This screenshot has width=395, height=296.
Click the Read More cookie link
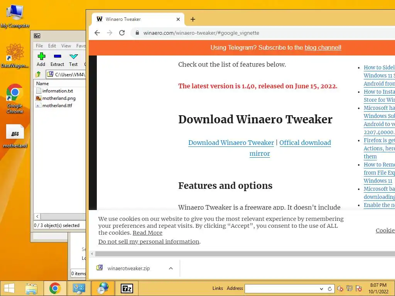coord(147,233)
